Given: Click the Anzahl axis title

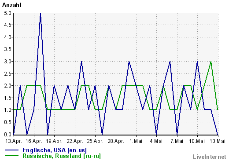Looking at the screenshot, I should [x=12, y=5].
